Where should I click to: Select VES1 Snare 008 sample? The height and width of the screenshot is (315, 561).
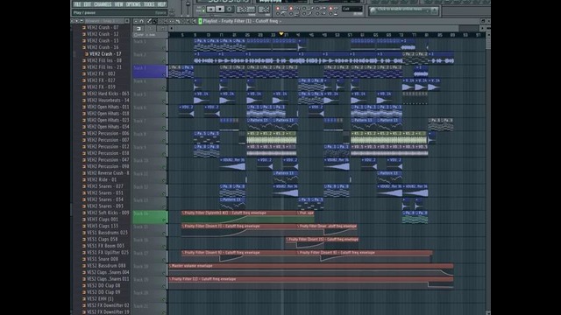(x=103, y=259)
